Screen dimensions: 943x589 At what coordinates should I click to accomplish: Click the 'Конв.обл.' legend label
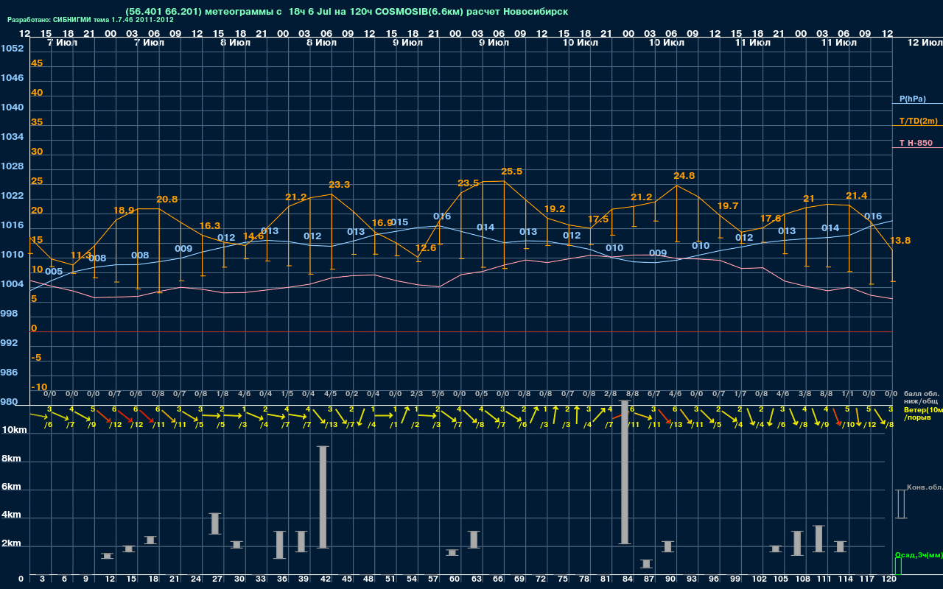(925, 488)
